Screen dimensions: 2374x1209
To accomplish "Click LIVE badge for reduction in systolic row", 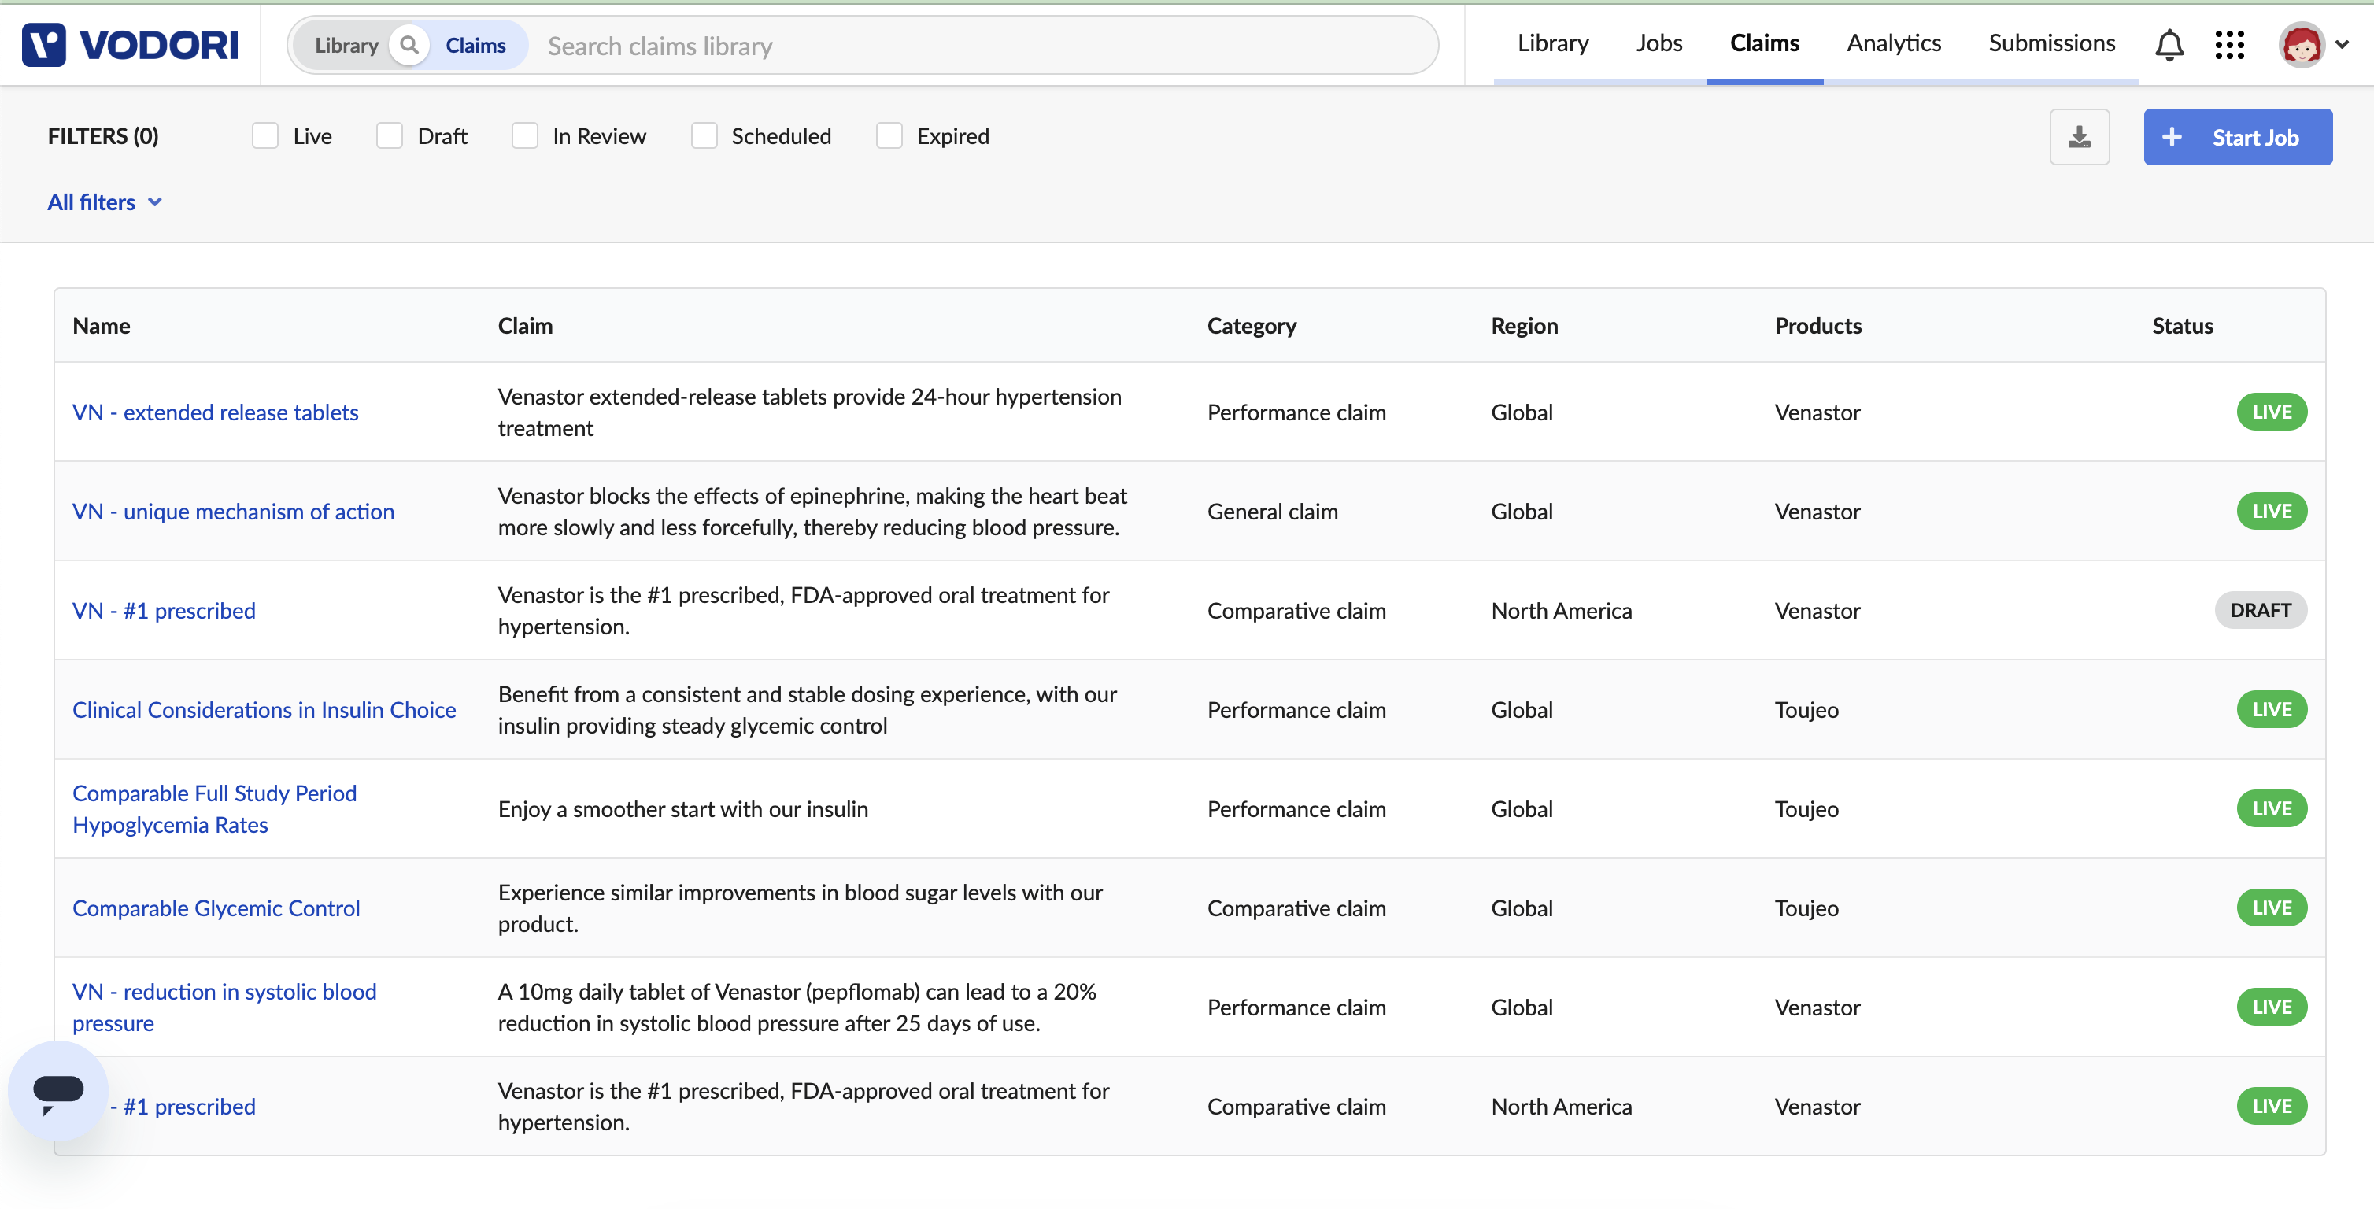I will (x=2272, y=1007).
